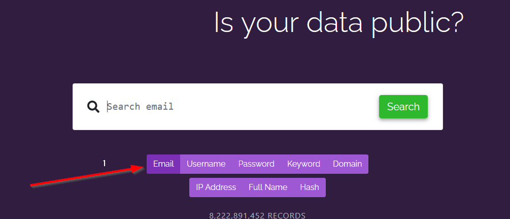Click the red arrow annotation
Image resolution: width=510 pixels, height=219 pixels.
[x=87, y=176]
